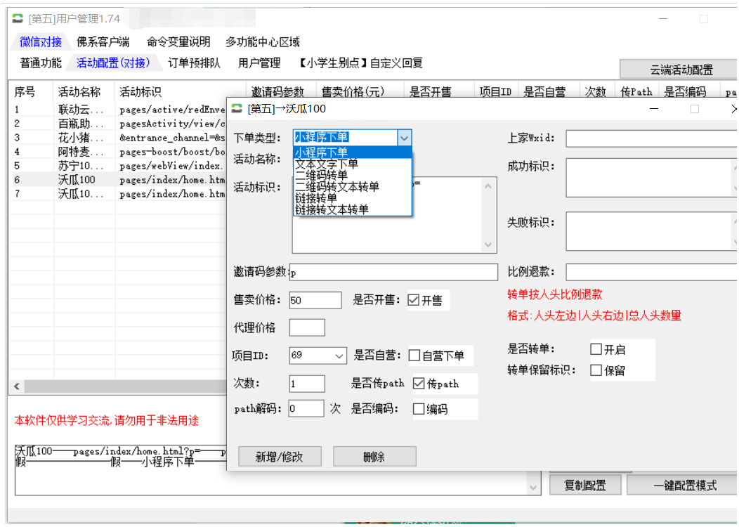Check the 保留 checkbox for 转单保留标识
The image size is (739, 527).
click(596, 370)
